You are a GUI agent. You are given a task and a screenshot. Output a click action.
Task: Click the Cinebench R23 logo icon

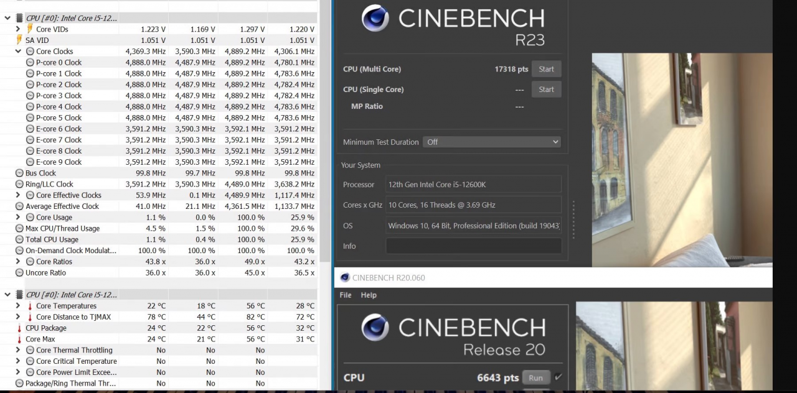(x=375, y=19)
